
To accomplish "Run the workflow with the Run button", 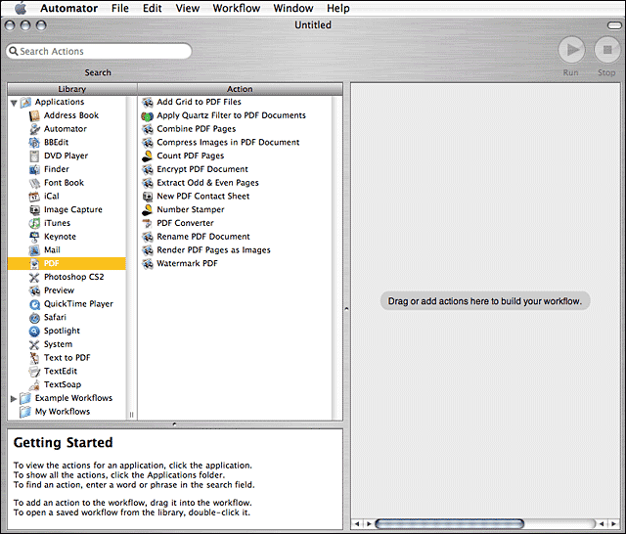I will [571, 50].
